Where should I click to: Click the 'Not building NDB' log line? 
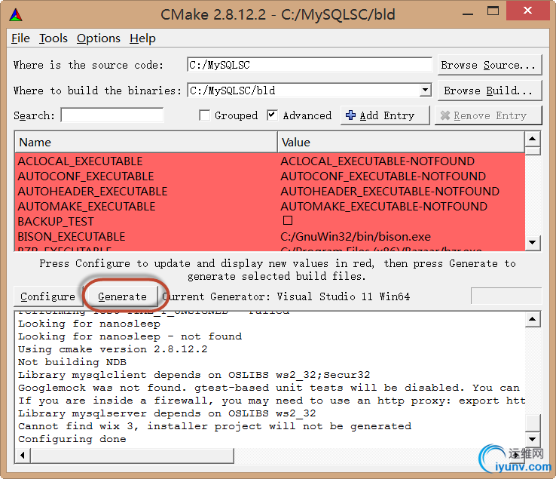(x=72, y=362)
